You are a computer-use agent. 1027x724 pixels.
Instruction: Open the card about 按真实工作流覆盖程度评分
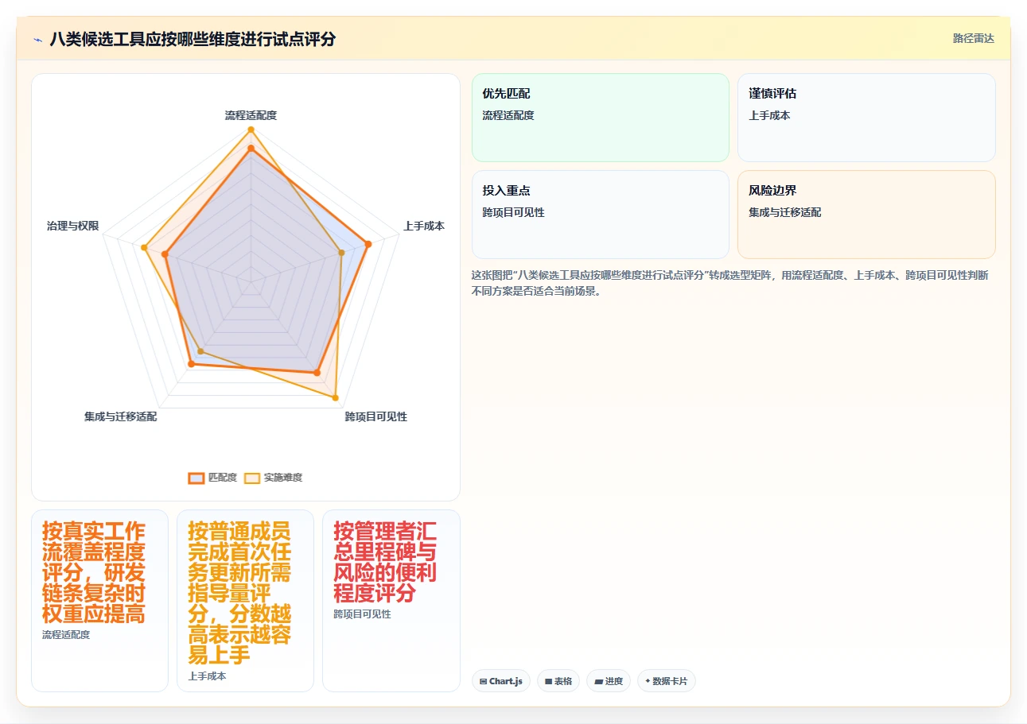99,601
